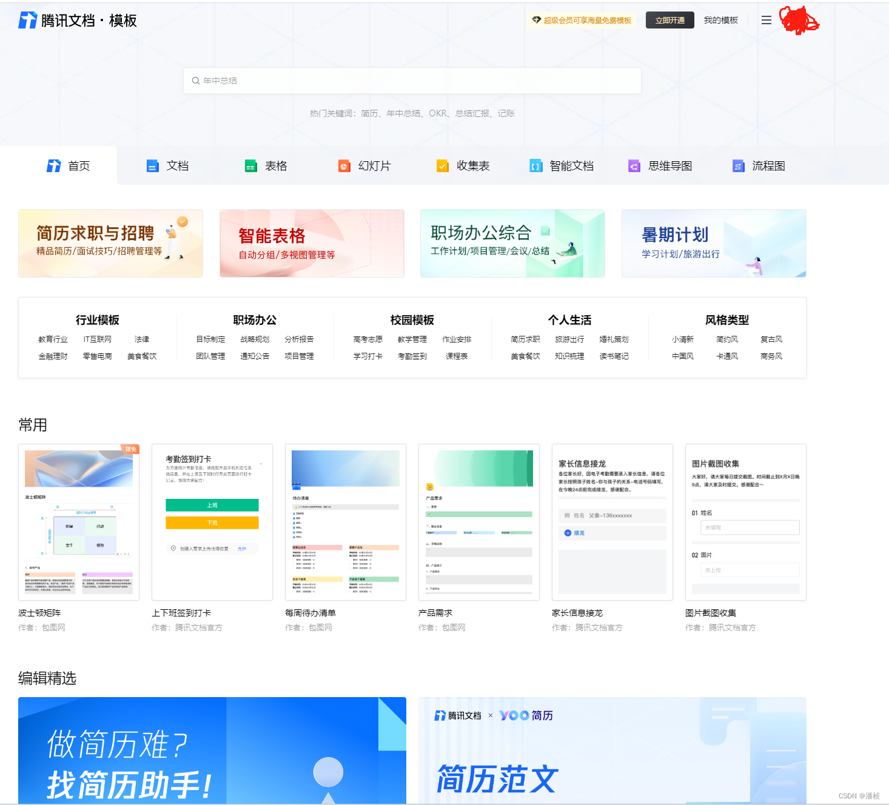Click the 行业模板 heading
The image size is (889, 805).
tap(98, 320)
